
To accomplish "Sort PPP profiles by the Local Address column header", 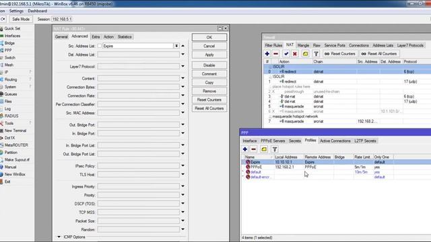I will (289, 157).
